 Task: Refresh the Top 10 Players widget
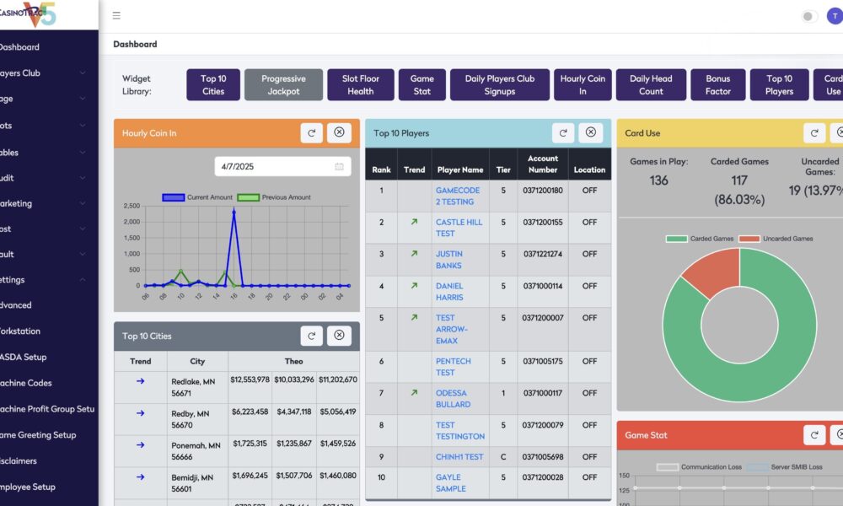563,132
